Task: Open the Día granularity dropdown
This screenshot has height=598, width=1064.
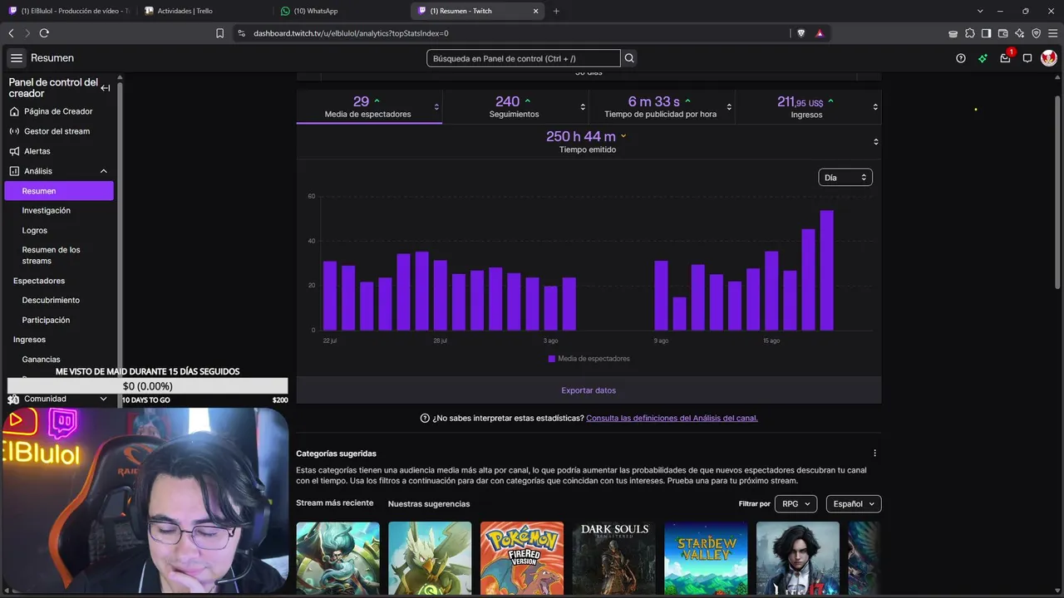Action: click(845, 178)
